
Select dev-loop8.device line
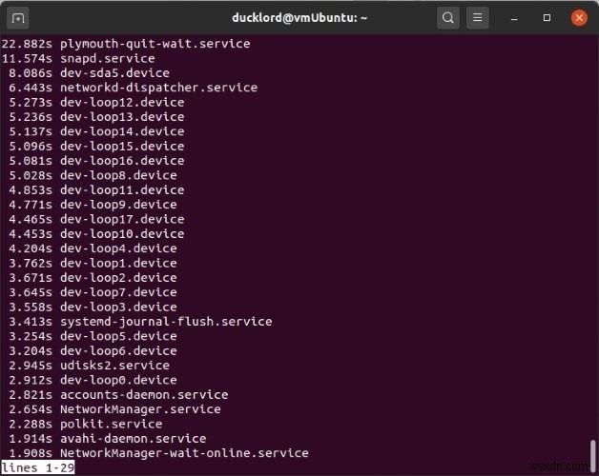[x=93, y=175]
